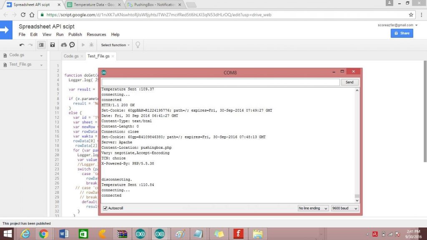Open the Resources menu
Viewport: 427px width, 240px height.
click(x=96, y=35)
